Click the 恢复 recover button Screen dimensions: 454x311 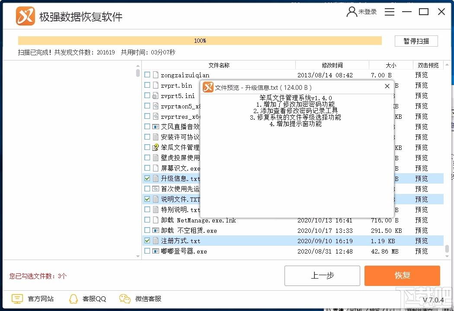click(x=402, y=276)
